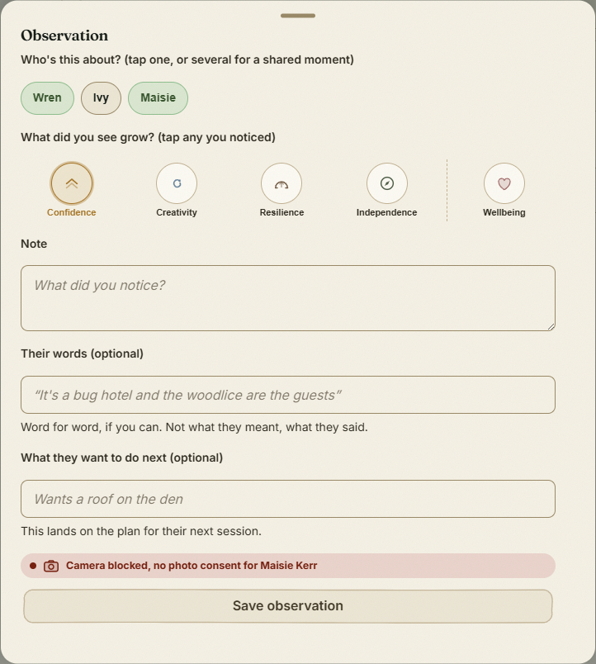The height and width of the screenshot is (664, 596).
Task: Click the Save observation button
Action: point(288,606)
